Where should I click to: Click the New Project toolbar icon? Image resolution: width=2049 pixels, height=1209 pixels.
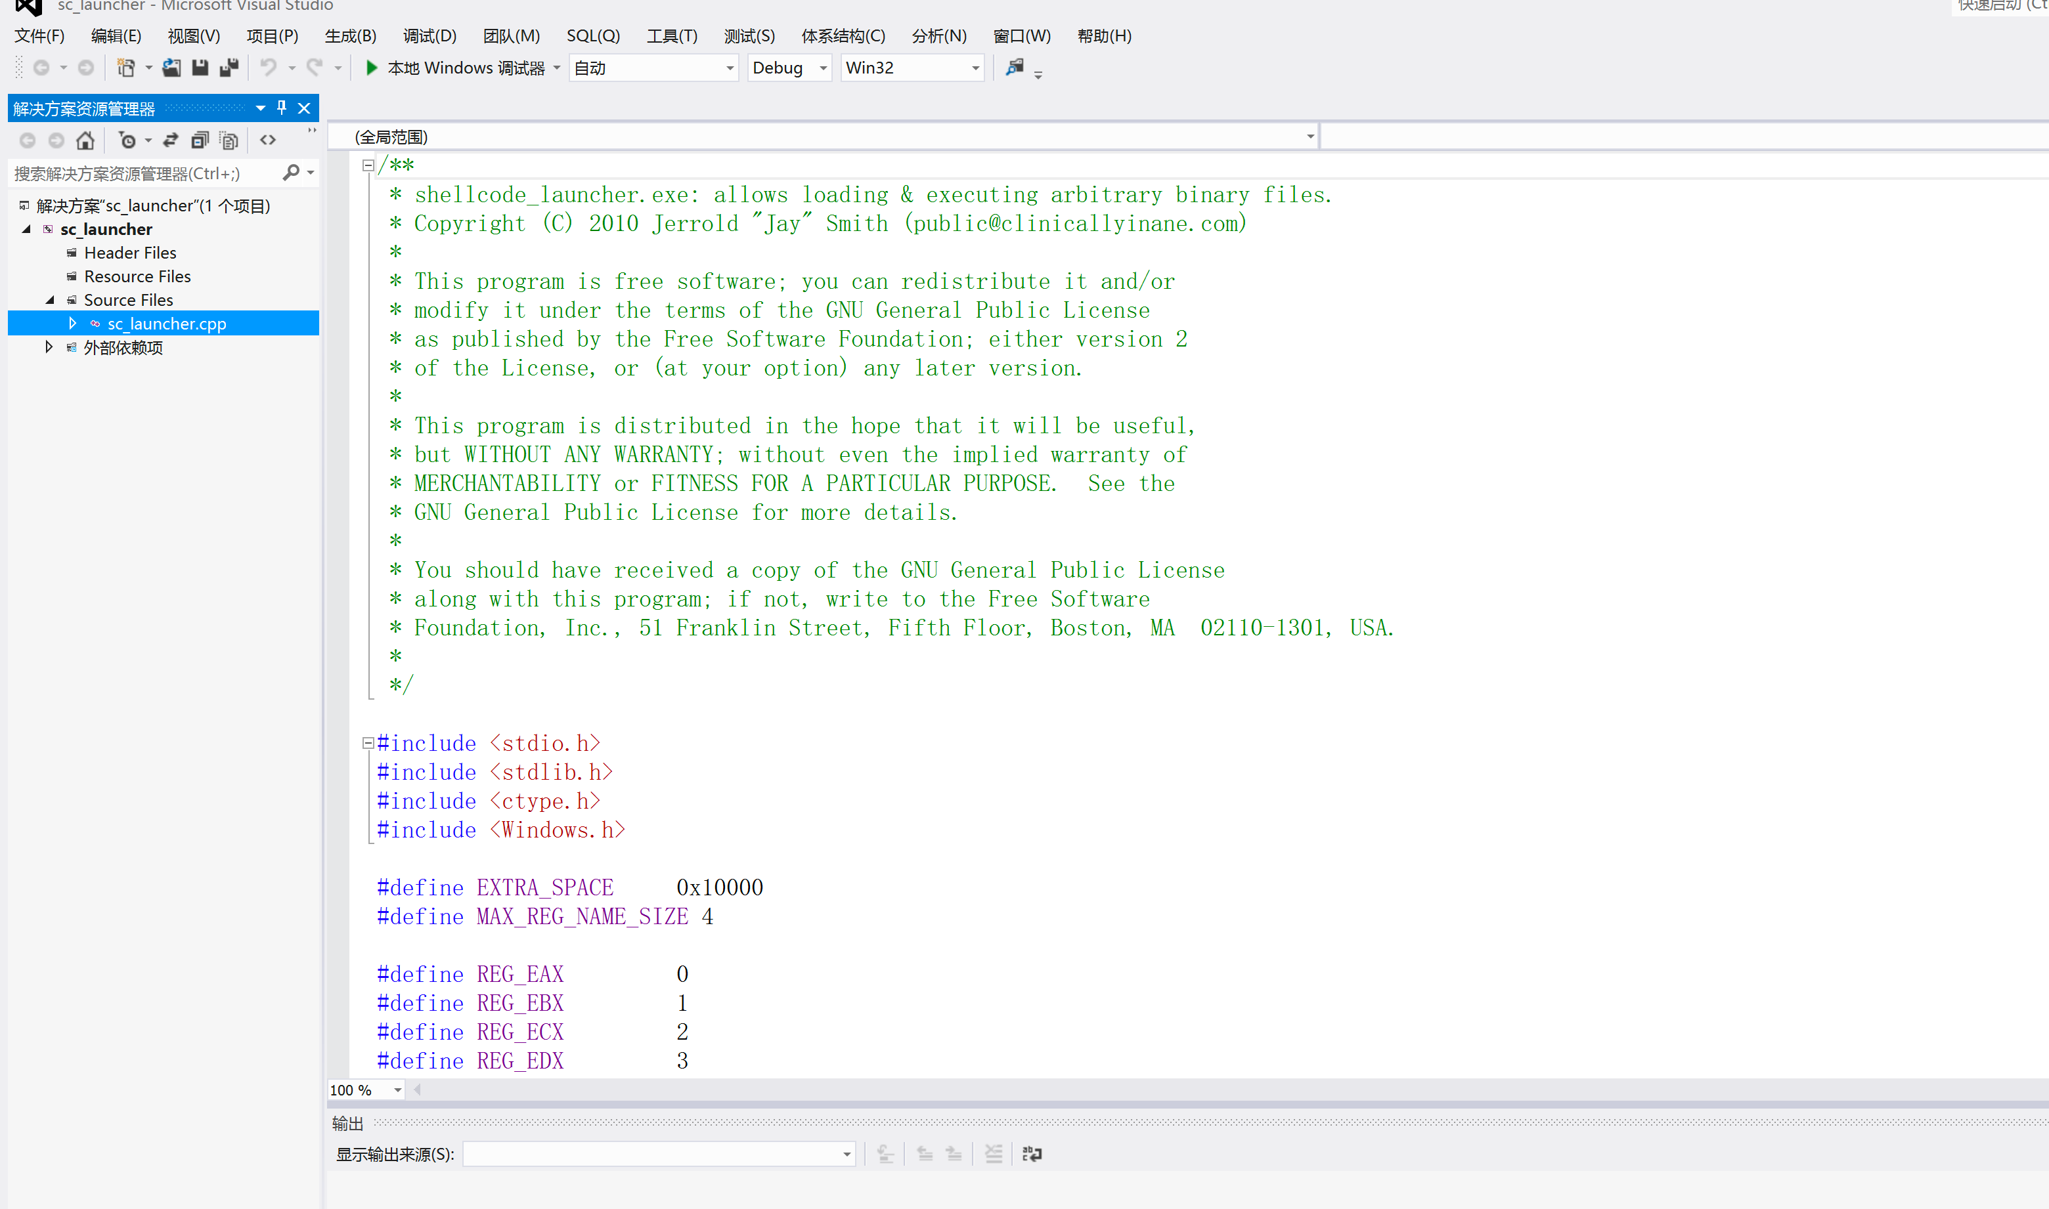(125, 68)
